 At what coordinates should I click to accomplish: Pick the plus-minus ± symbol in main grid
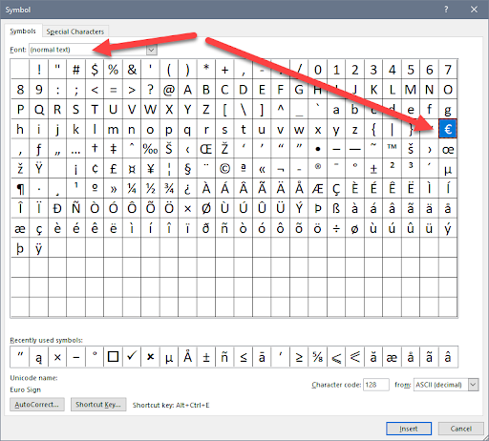coord(373,168)
